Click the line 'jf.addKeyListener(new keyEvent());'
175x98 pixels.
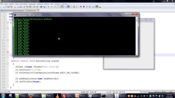click(37, 79)
